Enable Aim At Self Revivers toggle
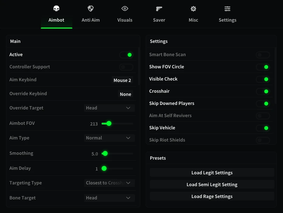The height and width of the screenshot is (213, 283). (263, 116)
